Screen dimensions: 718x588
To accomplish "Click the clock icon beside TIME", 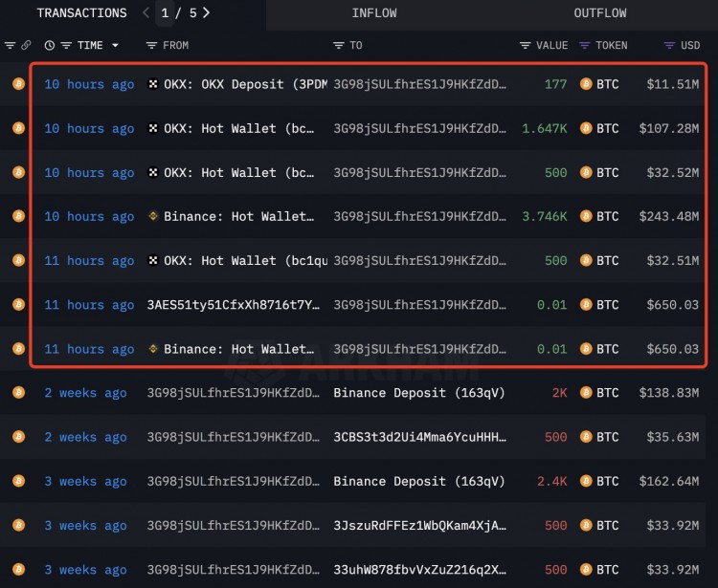I will pos(50,45).
